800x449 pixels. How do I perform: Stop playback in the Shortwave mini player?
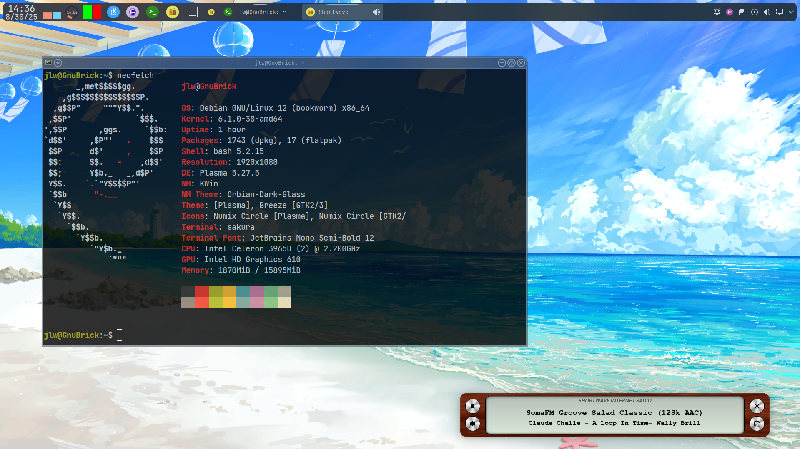tap(472, 406)
